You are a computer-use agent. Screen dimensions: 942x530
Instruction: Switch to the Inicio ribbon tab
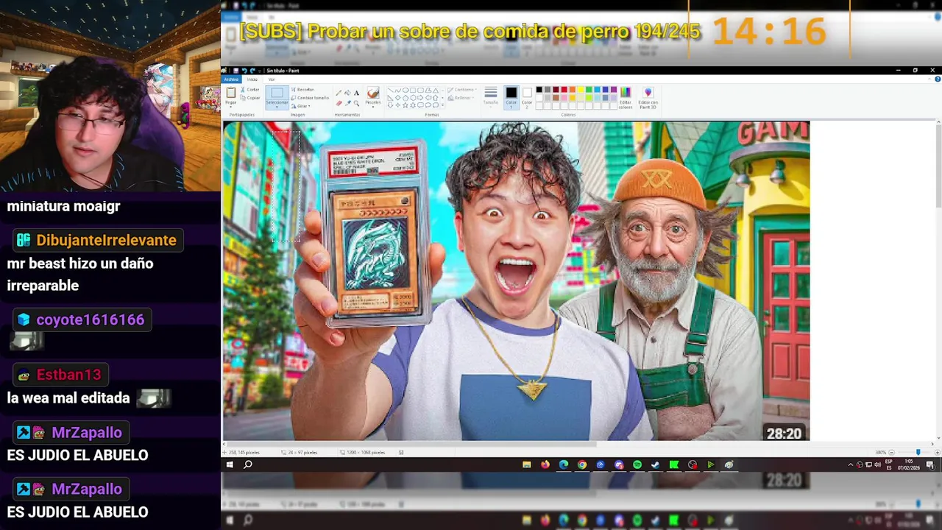pos(252,79)
